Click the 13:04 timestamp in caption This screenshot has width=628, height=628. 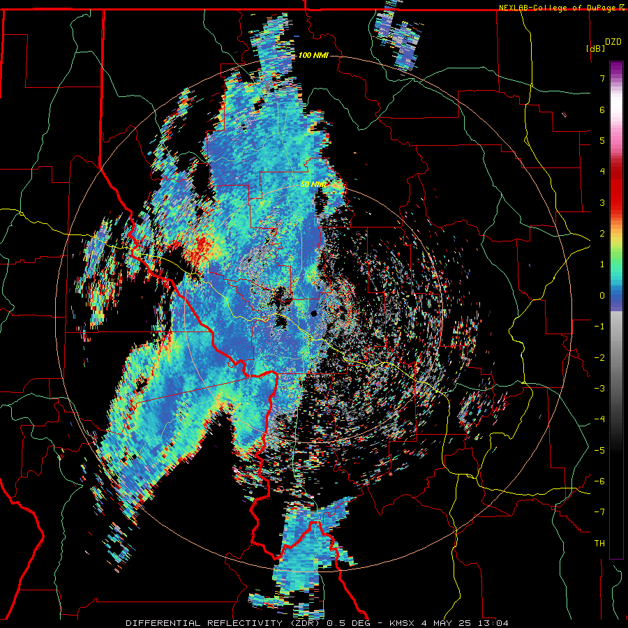click(495, 623)
